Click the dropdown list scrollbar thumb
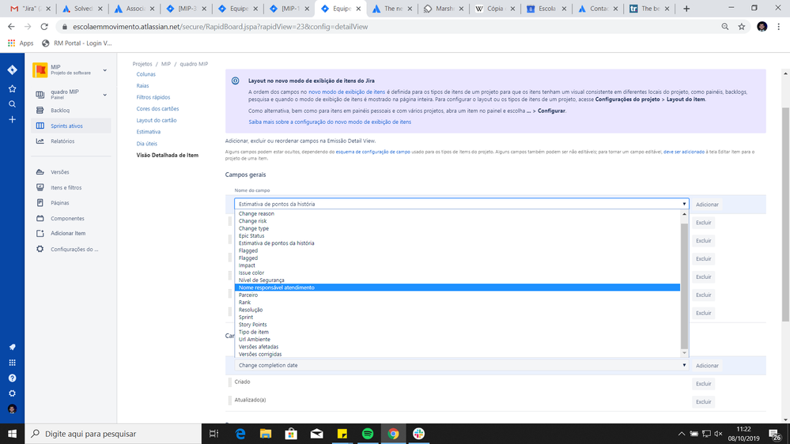This screenshot has height=444, width=790. tap(684, 285)
